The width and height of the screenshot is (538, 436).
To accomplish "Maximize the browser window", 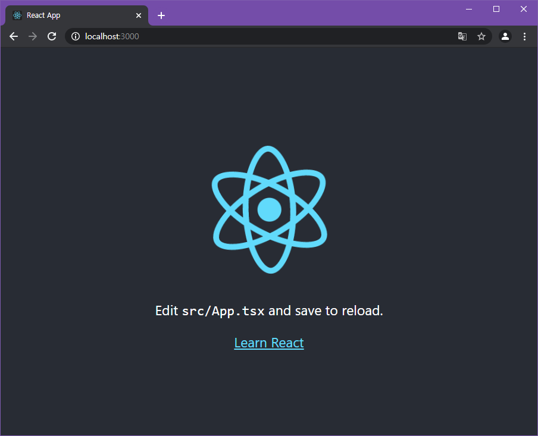I will pyautogui.click(x=496, y=10).
